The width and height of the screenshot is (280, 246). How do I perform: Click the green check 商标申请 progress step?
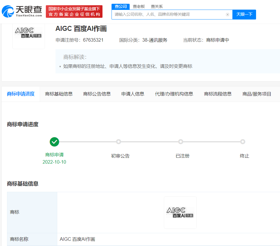[54, 142]
